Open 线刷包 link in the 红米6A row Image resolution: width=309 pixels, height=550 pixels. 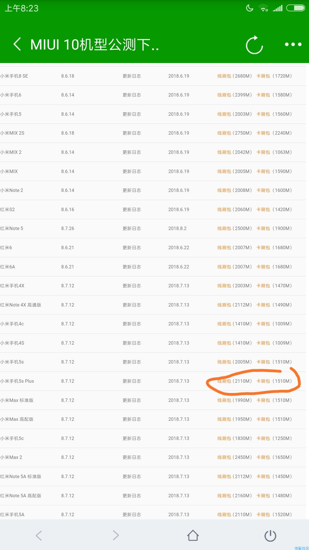(224, 267)
